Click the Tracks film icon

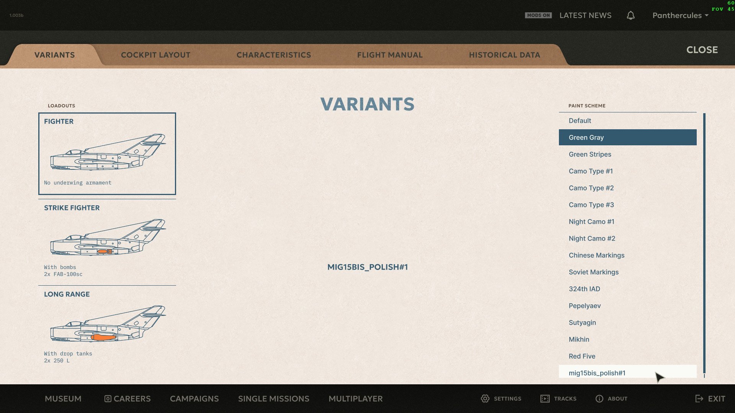pos(545,398)
